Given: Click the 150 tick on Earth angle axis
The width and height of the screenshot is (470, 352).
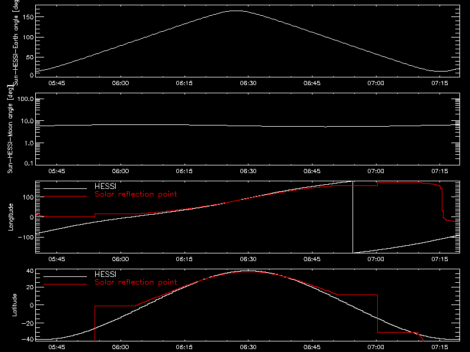Looking at the screenshot, I should [x=28, y=18].
